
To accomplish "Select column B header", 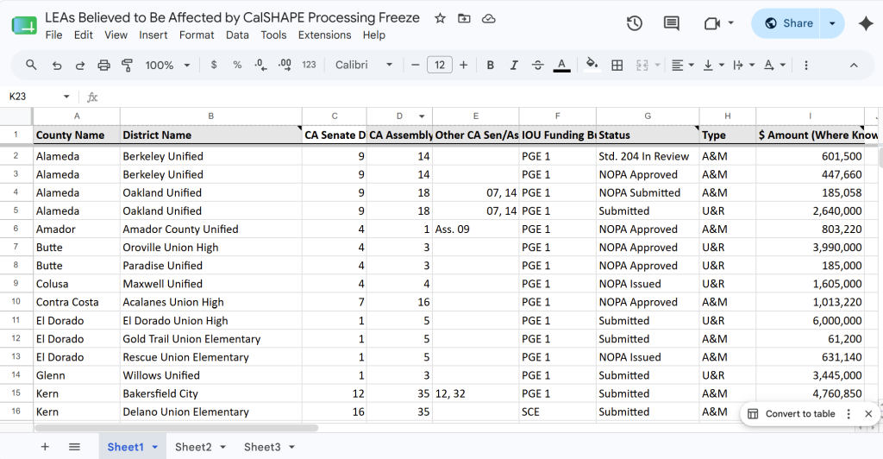I will tap(210, 116).
